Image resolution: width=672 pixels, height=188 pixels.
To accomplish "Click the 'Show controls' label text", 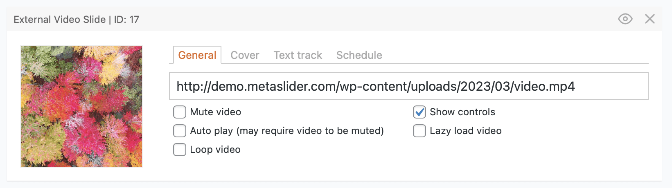I will coord(462,112).
